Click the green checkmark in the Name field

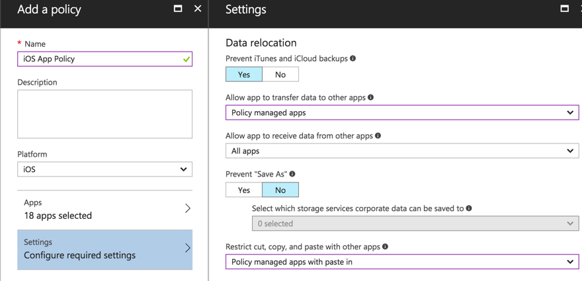click(x=187, y=59)
